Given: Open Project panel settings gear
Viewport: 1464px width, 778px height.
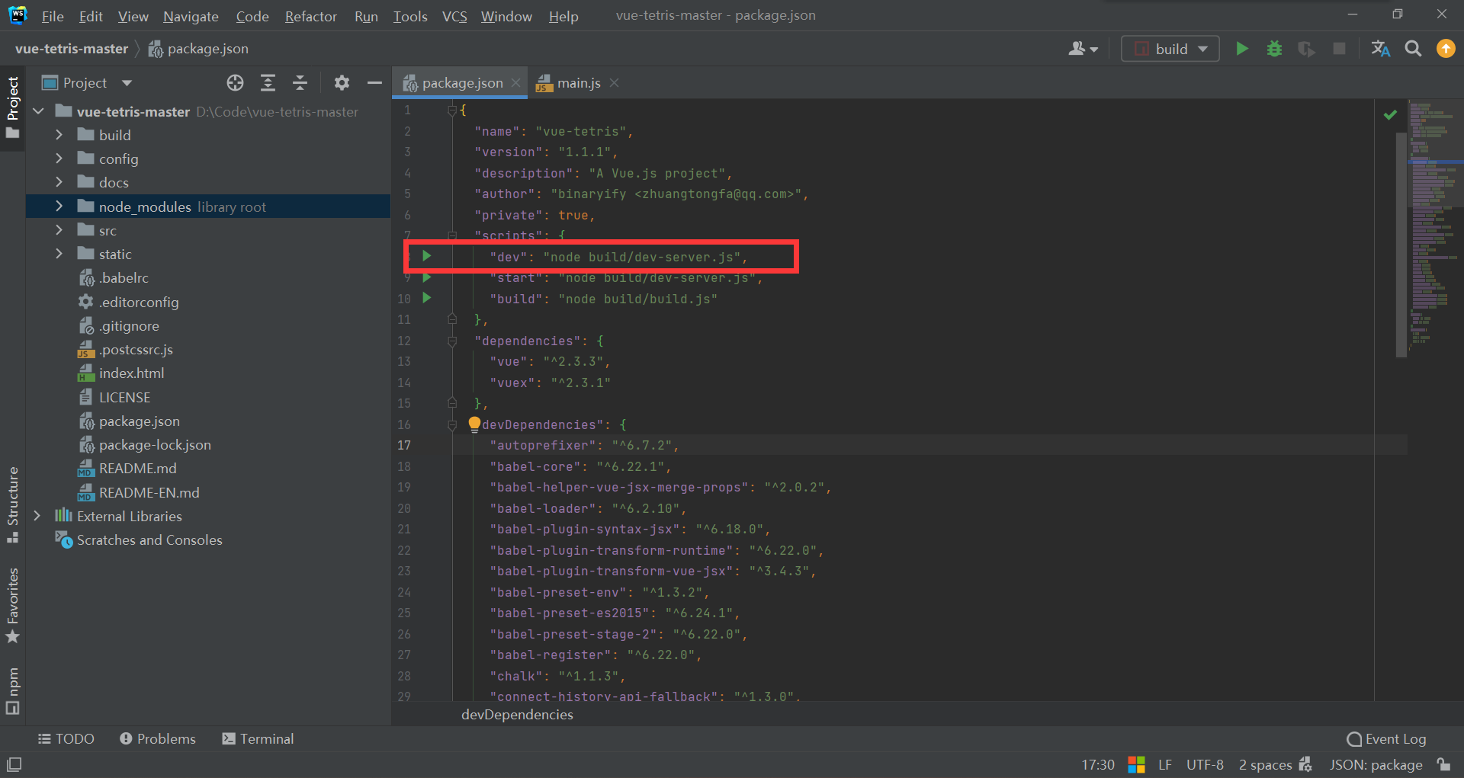Looking at the screenshot, I should [342, 83].
